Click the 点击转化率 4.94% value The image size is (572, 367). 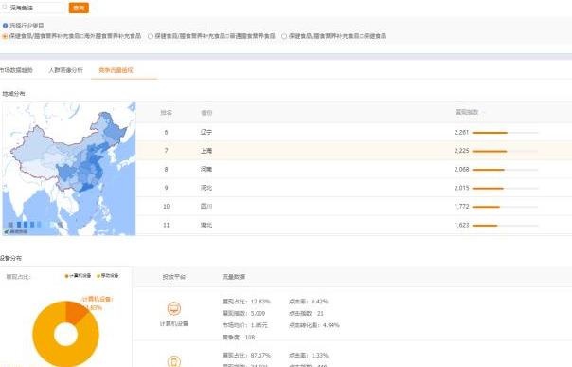point(314,325)
